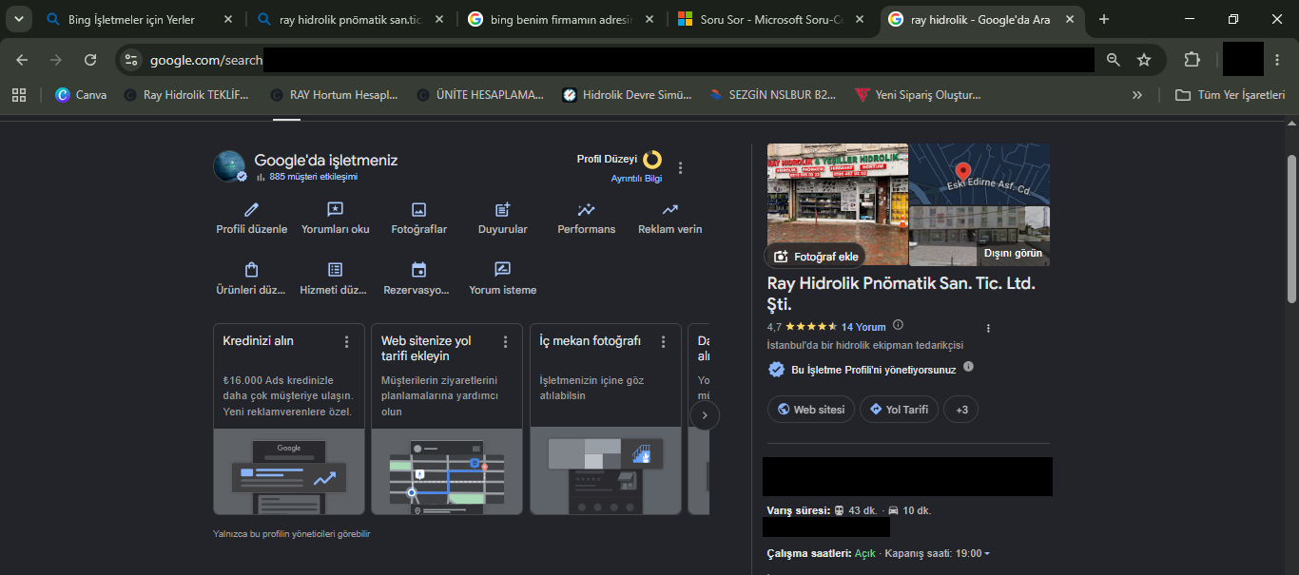
Task: Open Web sitesi button
Action: [811, 410]
